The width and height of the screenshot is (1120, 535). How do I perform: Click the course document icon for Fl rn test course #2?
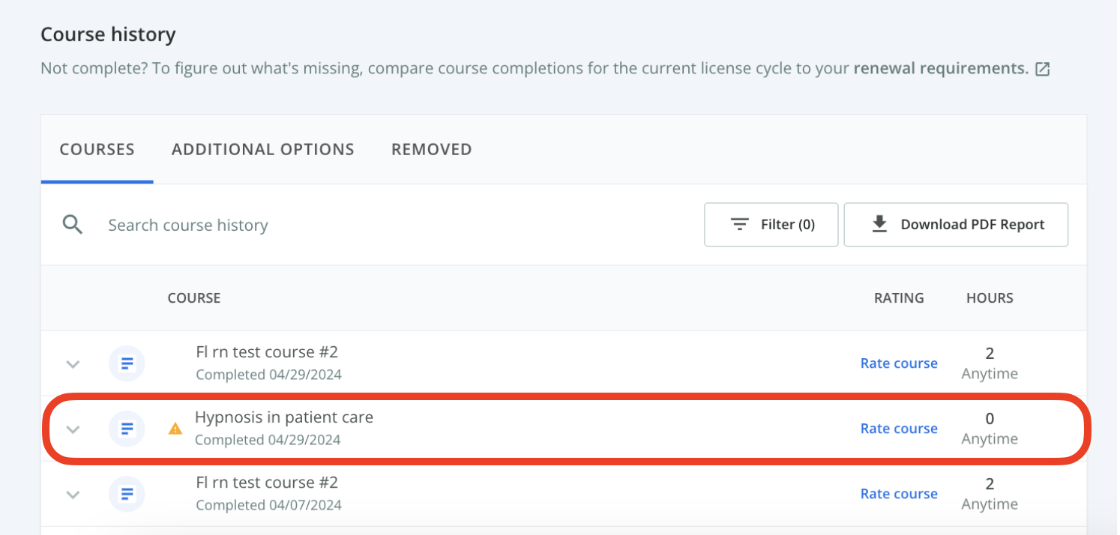tap(127, 363)
